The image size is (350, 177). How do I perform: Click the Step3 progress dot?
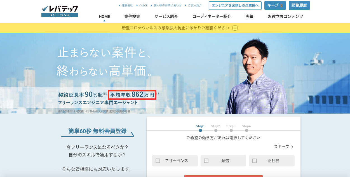pyautogui.click(x=231, y=130)
